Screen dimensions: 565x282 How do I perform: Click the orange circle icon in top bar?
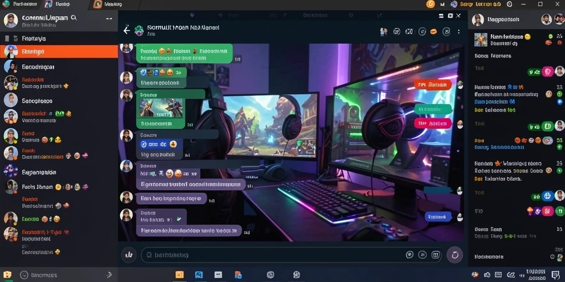pyautogui.click(x=430, y=4)
